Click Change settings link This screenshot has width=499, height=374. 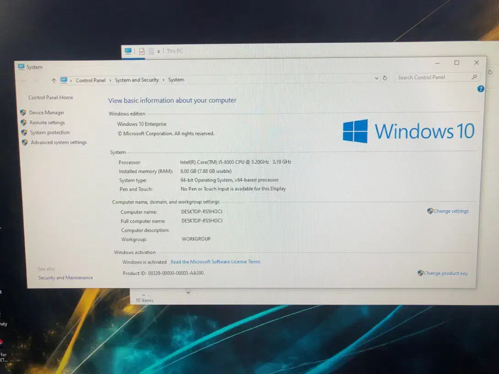[451, 211]
